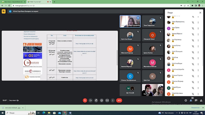The height and width of the screenshot is (115, 205).
Task: Click Таня Гаврилюк participant tile
Action: pyautogui.click(x=153, y=21)
